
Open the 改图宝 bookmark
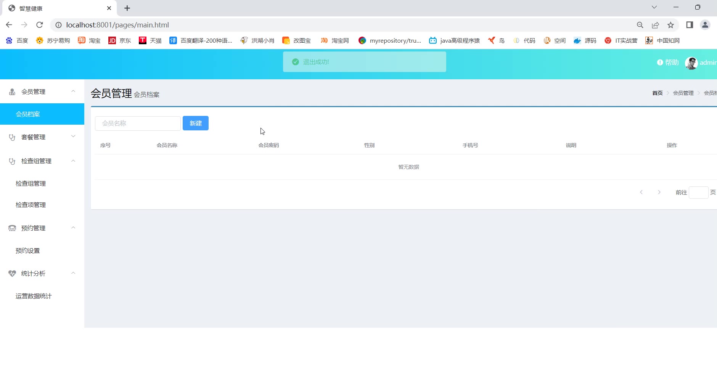(296, 40)
